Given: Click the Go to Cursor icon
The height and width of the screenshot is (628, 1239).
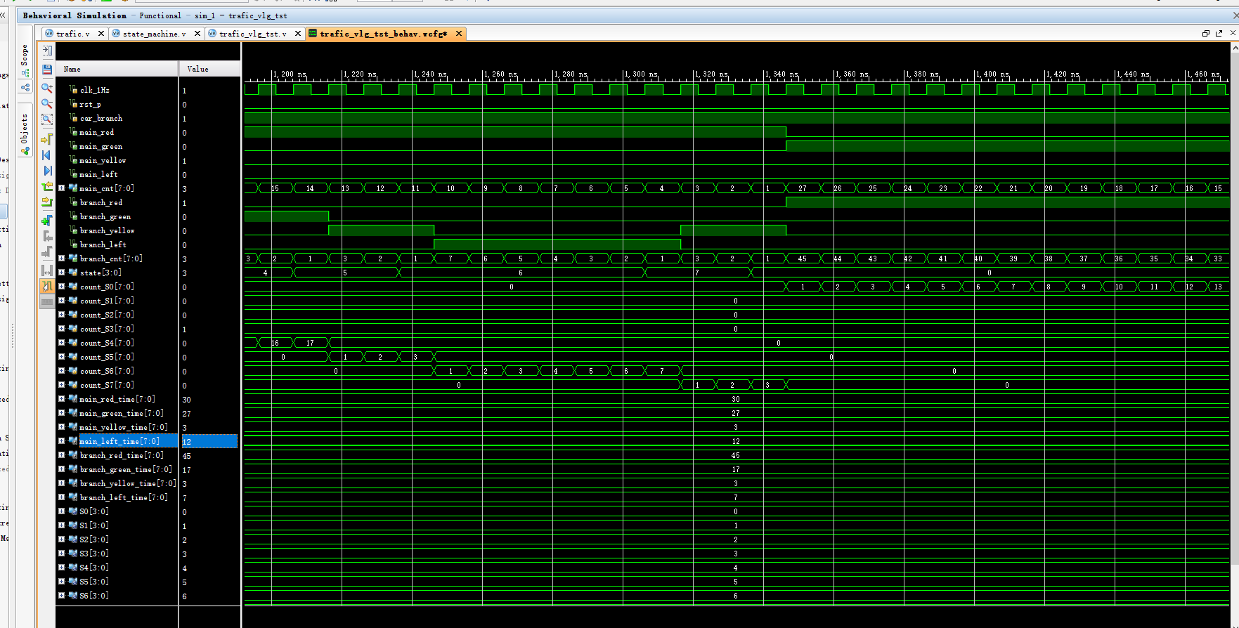Looking at the screenshot, I should click(x=47, y=138).
